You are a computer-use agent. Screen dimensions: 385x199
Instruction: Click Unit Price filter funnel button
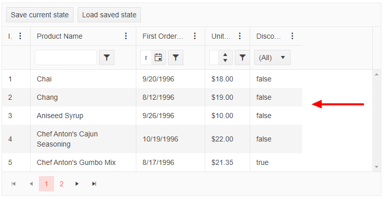coord(243,58)
